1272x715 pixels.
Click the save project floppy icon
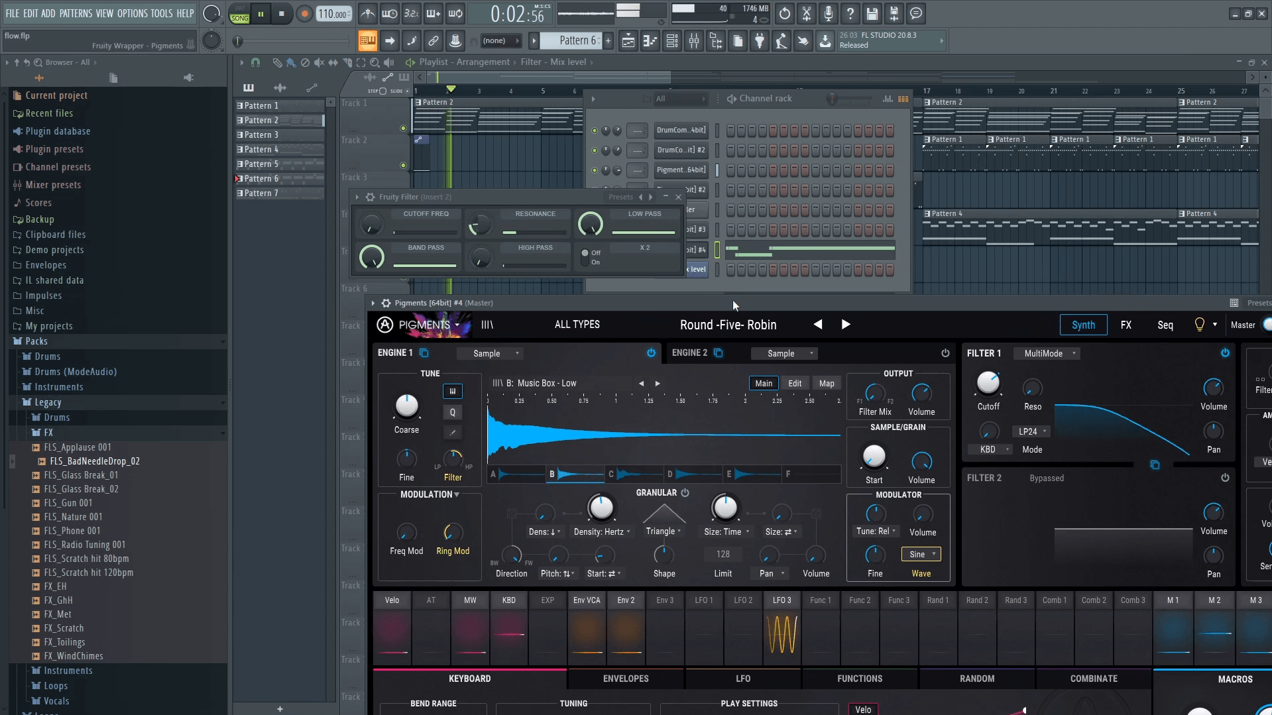[872, 13]
